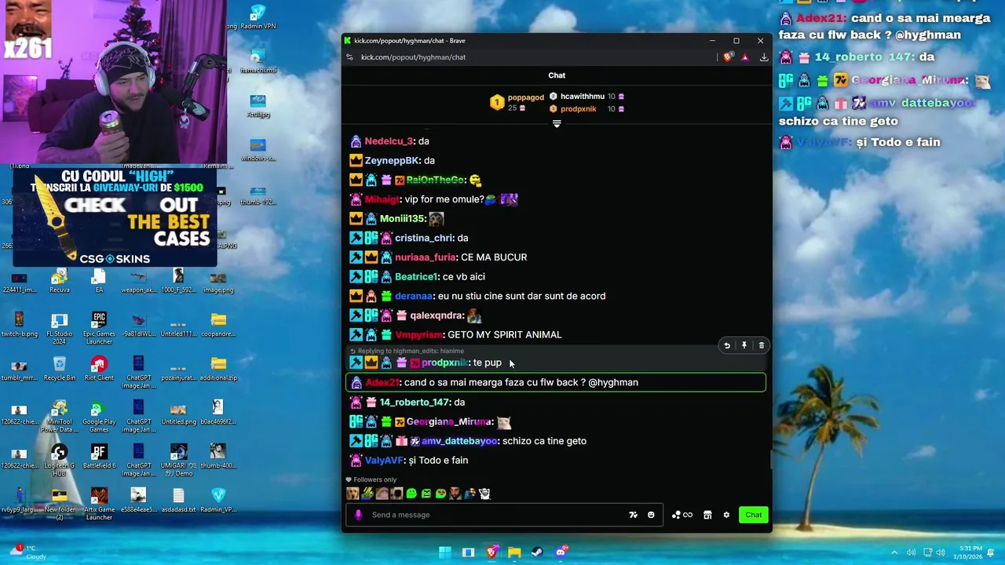Open Discord from the taskbar
The width and height of the screenshot is (1005, 565).
561,552
